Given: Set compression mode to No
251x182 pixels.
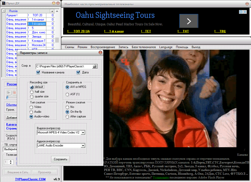Looking at the screenshot, I should pyautogui.click(x=67, y=107).
